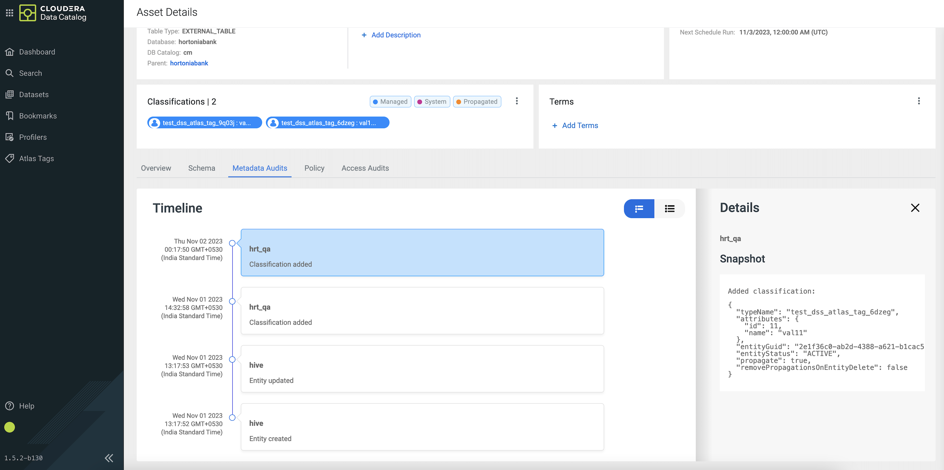Open the hortoniabank parent link
The image size is (944, 470).
pos(189,63)
